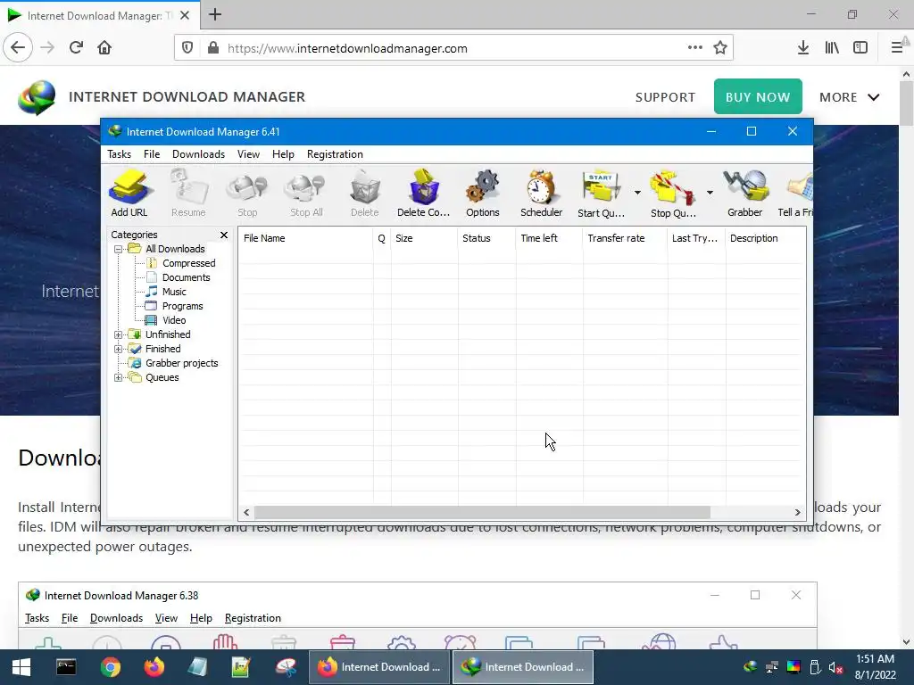Collapse the All Downloads tree node

click(x=119, y=250)
